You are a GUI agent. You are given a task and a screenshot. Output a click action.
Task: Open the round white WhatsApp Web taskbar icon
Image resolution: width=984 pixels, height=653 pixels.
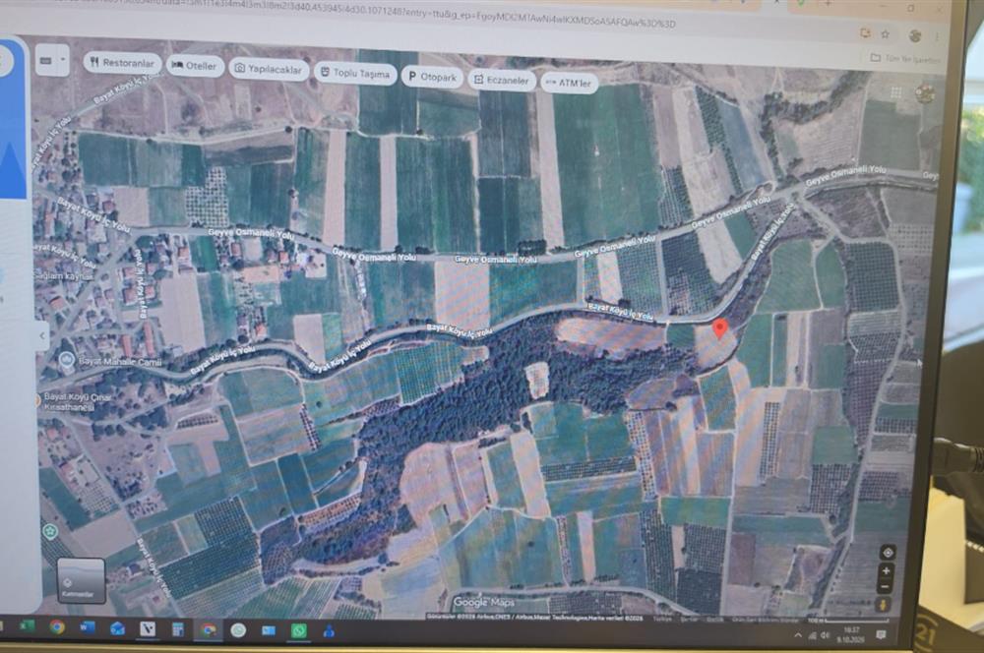point(238,629)
